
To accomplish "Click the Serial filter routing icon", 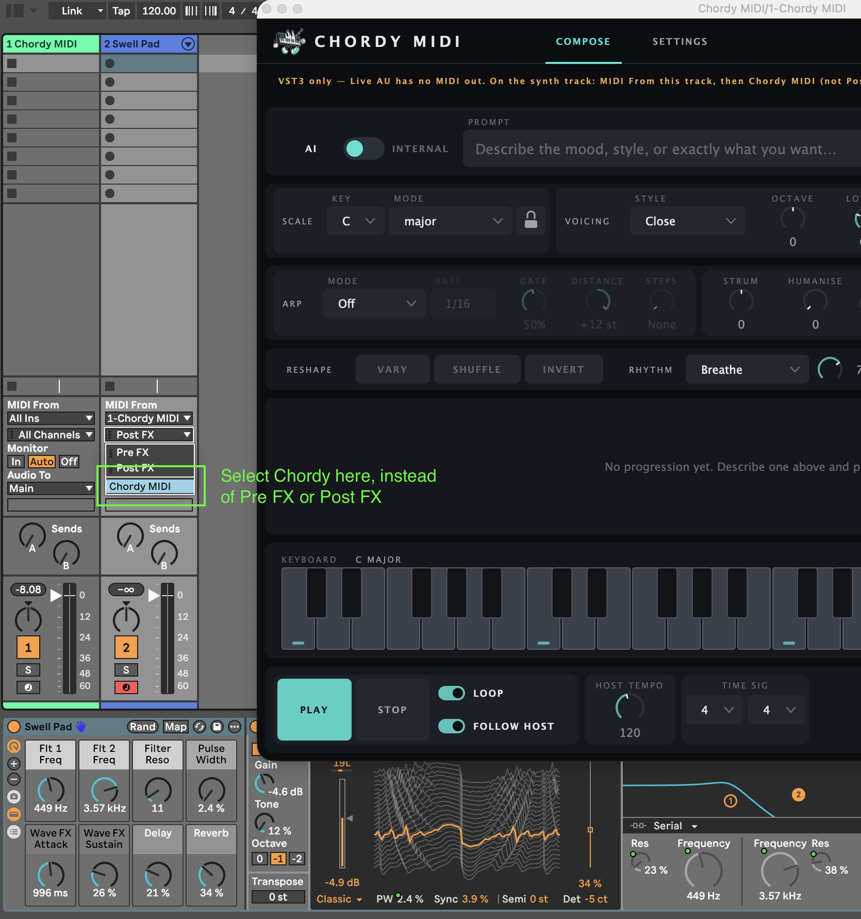I will (x=638, y=826).
